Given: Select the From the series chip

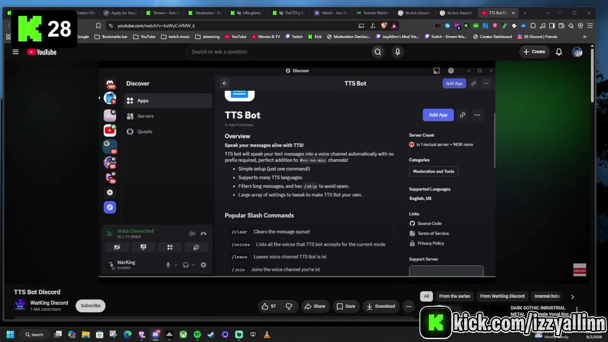Looking at the screenshot, I should 455,296.
